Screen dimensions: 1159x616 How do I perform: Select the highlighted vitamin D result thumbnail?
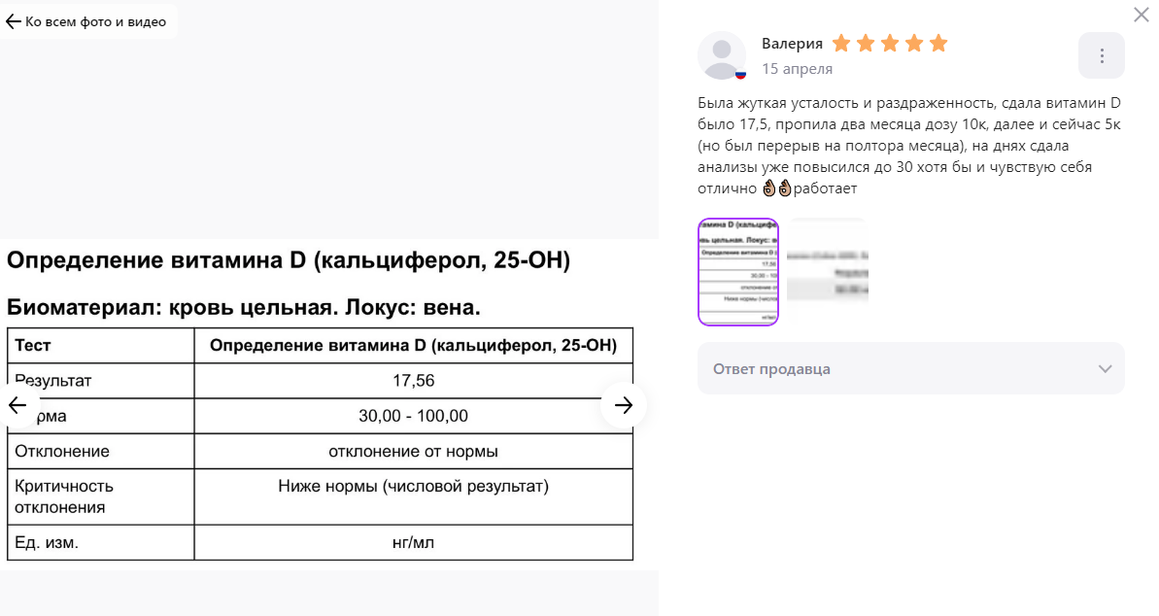(x=738, y=272)
